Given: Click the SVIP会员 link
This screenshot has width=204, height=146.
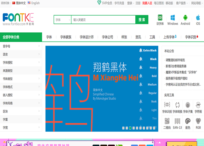Looking at the screenshot, I should coord(107,3).
